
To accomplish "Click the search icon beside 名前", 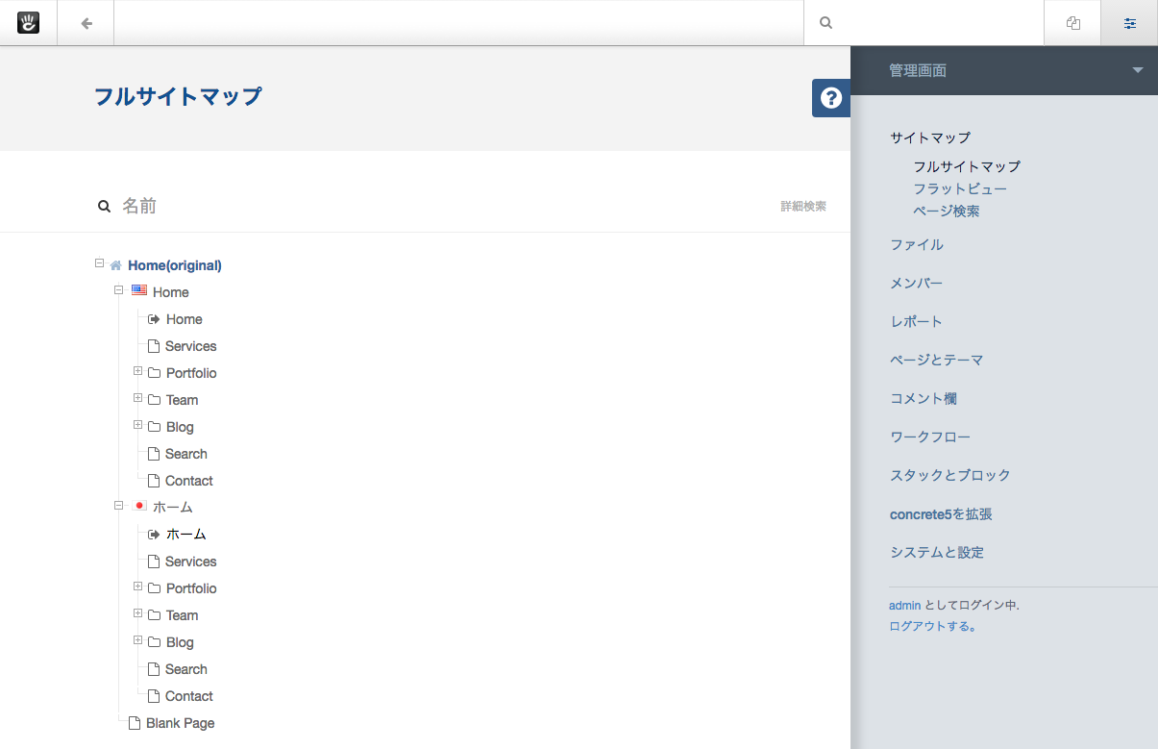I will (x=104, y=206).
